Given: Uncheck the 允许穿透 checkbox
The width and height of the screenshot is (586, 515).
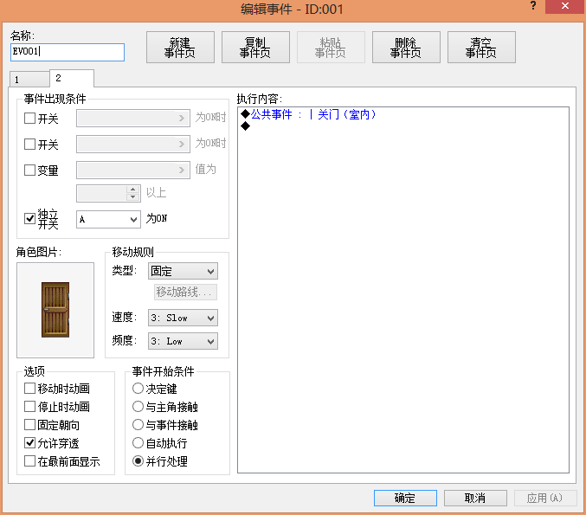Looking at the screenshot, I should click(x=29, y=443).
